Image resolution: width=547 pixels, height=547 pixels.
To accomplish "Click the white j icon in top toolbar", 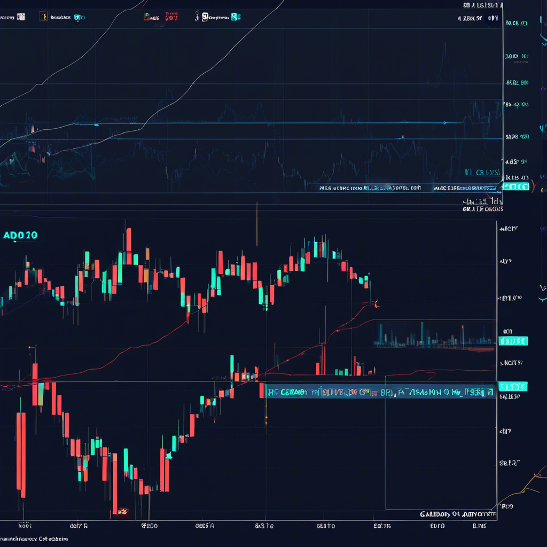I will tap(197, 17).
